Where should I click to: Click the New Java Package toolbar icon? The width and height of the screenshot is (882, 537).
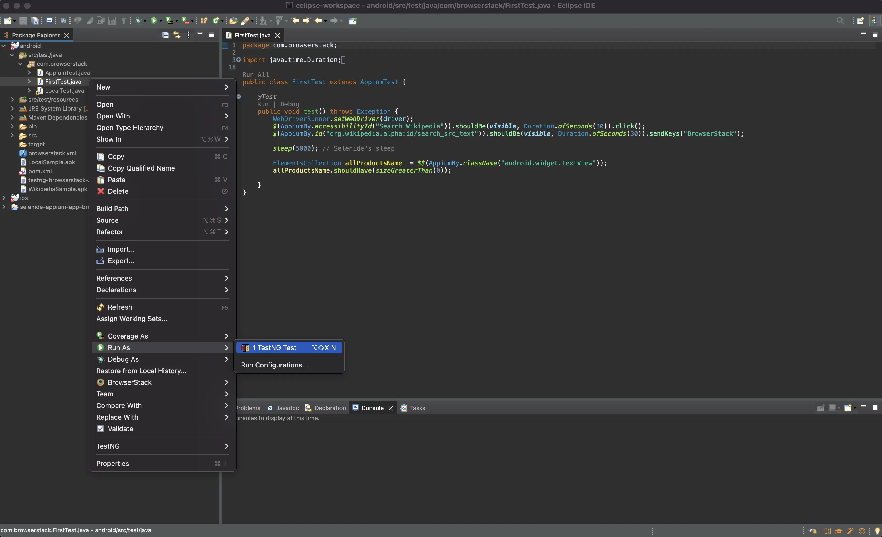click(x=204, y=21)
